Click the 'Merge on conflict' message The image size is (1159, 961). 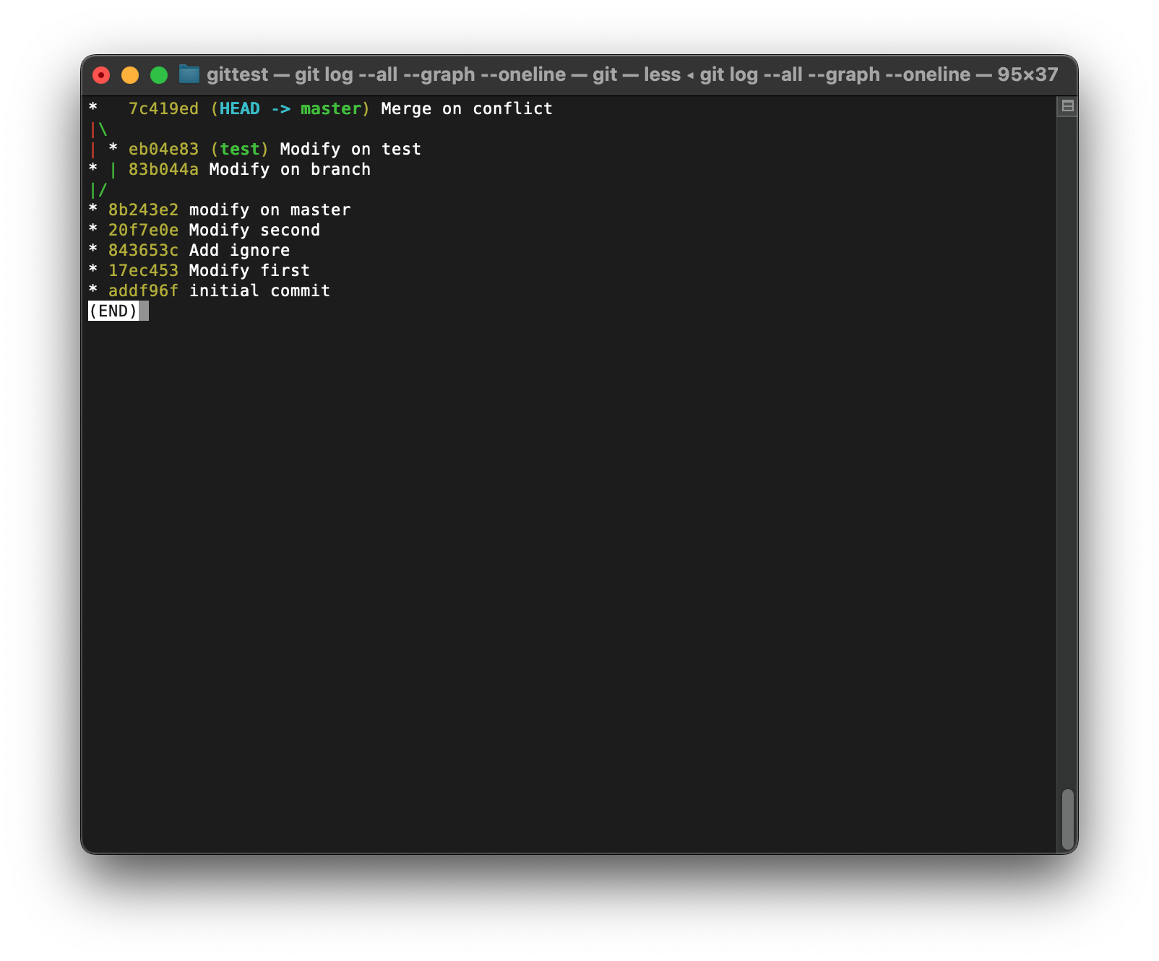pos(467,108)
